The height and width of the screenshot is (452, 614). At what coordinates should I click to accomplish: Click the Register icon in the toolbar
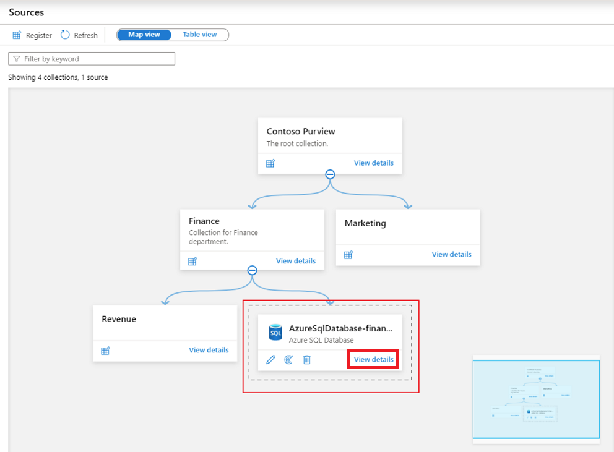tap(15, 35)
